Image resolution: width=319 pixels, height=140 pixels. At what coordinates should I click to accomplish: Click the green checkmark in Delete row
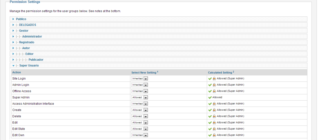210,116
